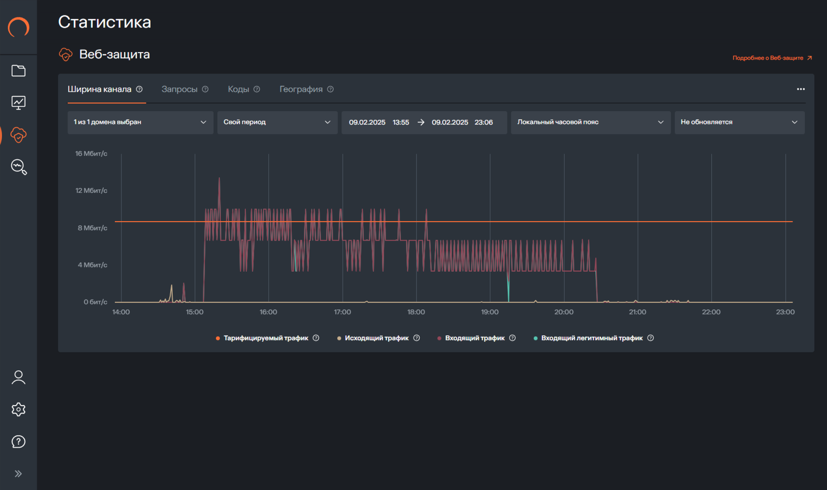Click the help icon next to Ширина канала
Image resolution: width=827 pixels, height=490 pixels.
click(139, 89)
